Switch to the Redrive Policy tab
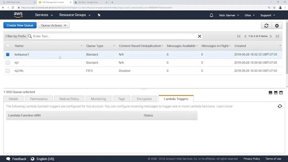The width and height of the screenshot is (288, 162). point(69,99)
